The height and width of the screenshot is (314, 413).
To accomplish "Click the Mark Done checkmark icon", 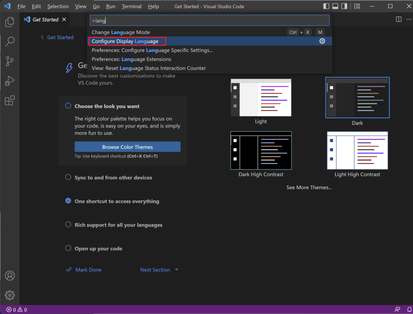I will (69, 270).
